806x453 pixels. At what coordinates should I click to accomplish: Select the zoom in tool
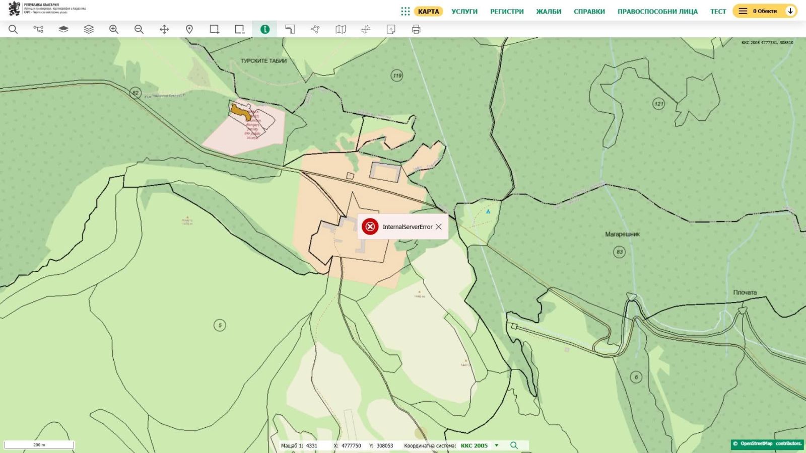114,29
